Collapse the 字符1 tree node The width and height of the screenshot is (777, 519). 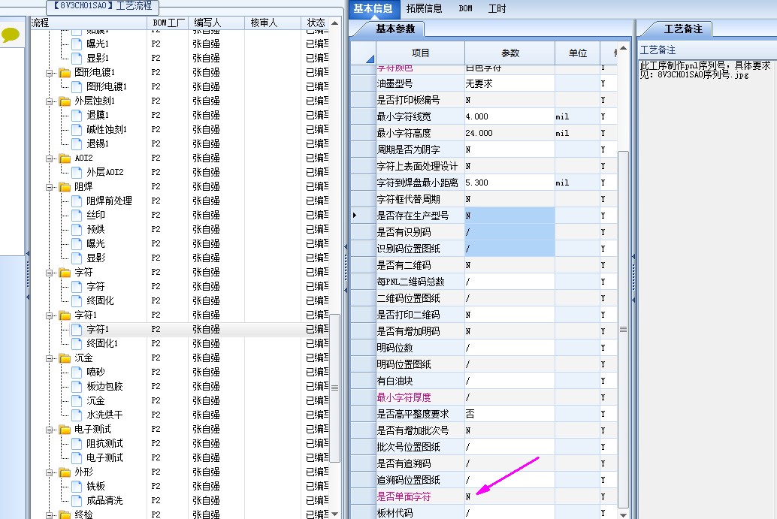pyautogui.click(x=50, y=315)
